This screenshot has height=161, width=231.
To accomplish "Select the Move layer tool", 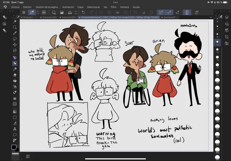I will [15, 44].
